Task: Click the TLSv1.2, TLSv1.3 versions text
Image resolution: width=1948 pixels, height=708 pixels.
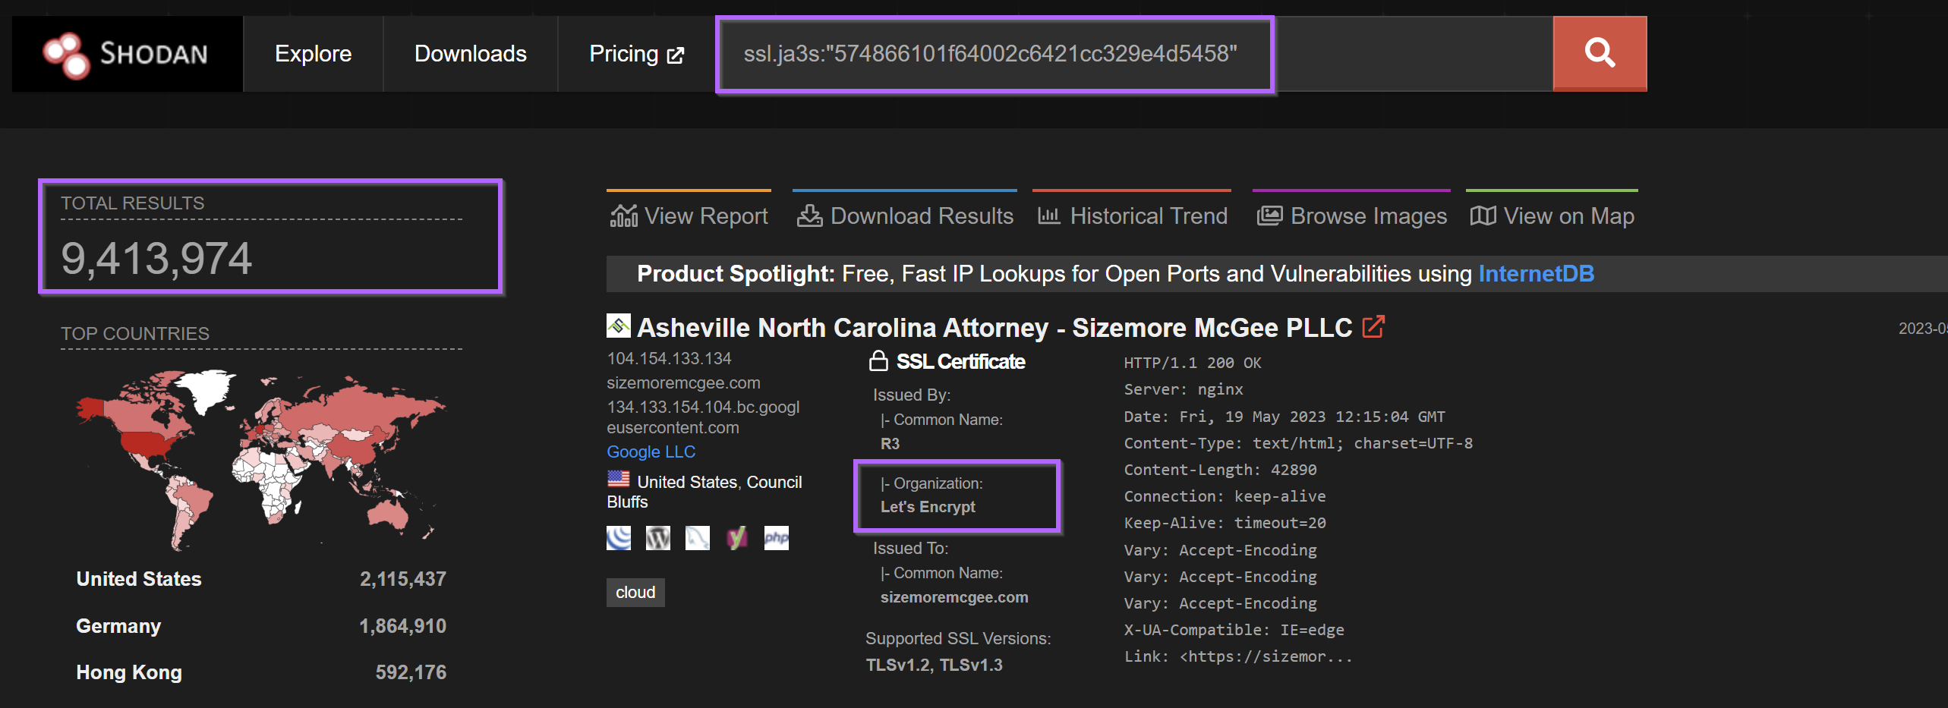Action: point(934,665)
